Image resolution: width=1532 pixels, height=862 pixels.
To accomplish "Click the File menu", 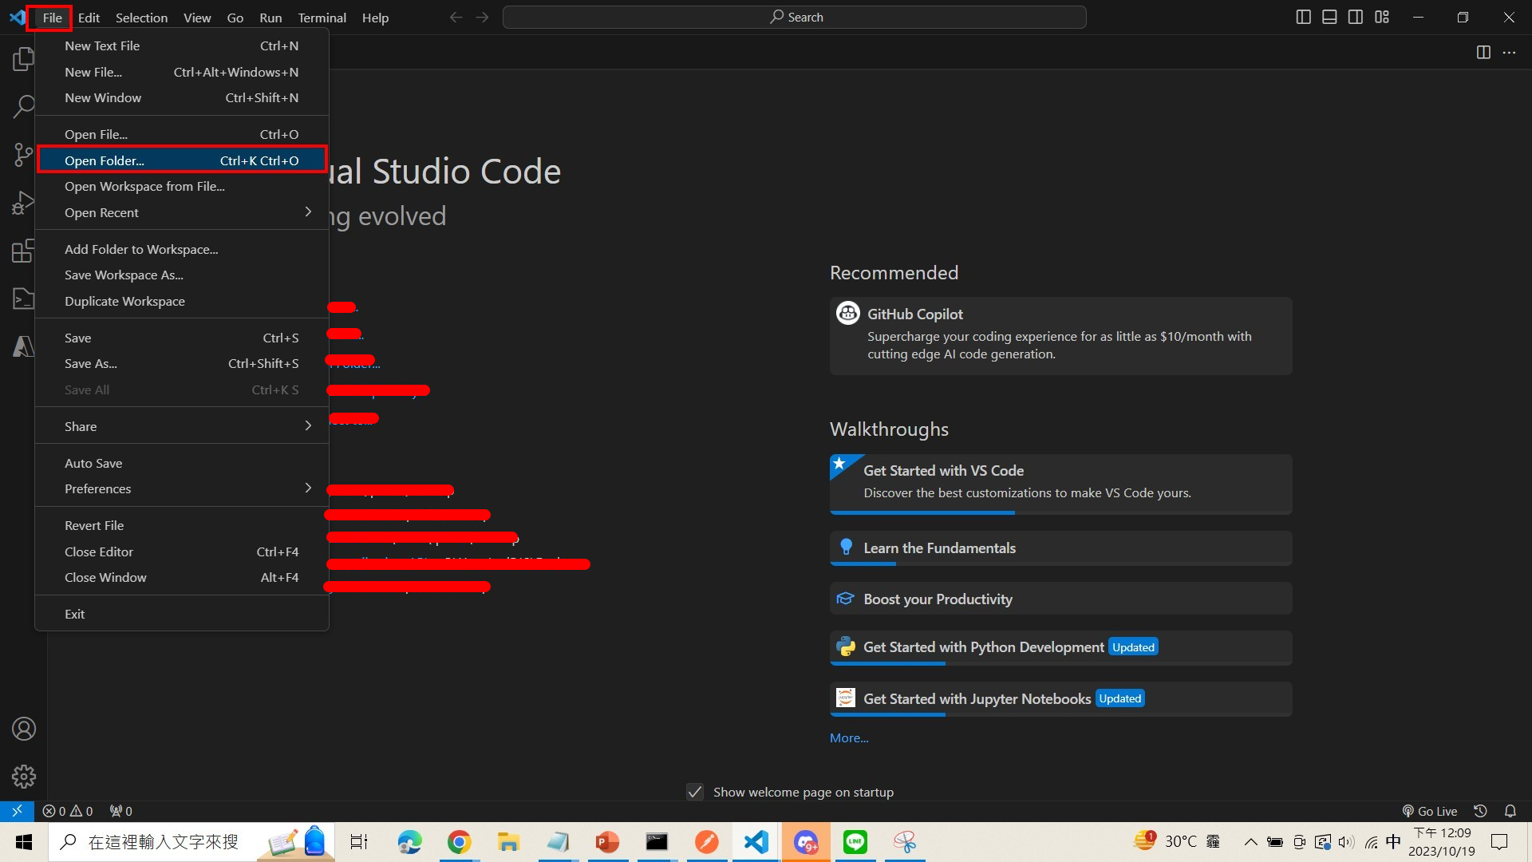I will click(52, 18).
